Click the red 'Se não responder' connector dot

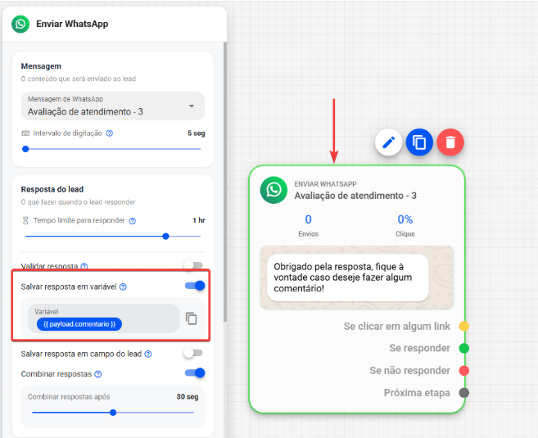click(x=463, y=370)
